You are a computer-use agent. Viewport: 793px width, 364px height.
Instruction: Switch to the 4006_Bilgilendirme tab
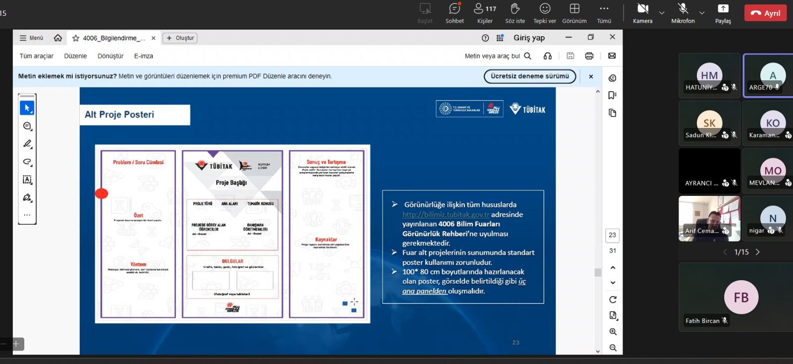[x=114, y=38]
